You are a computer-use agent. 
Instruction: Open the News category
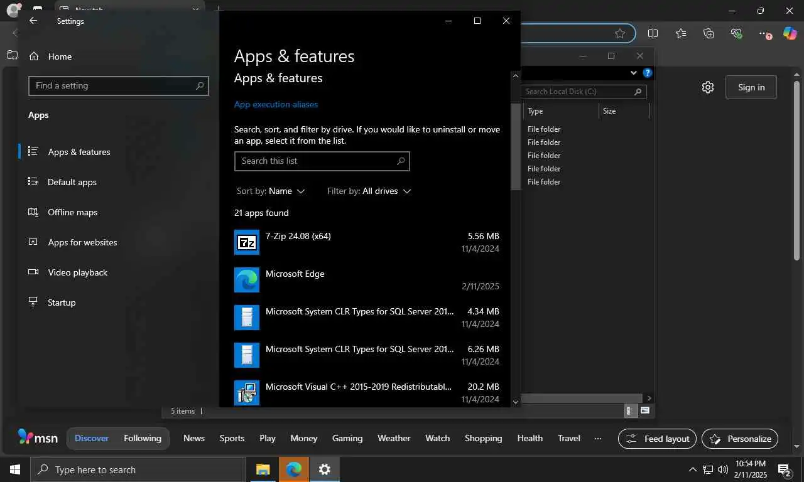point(194,438)
